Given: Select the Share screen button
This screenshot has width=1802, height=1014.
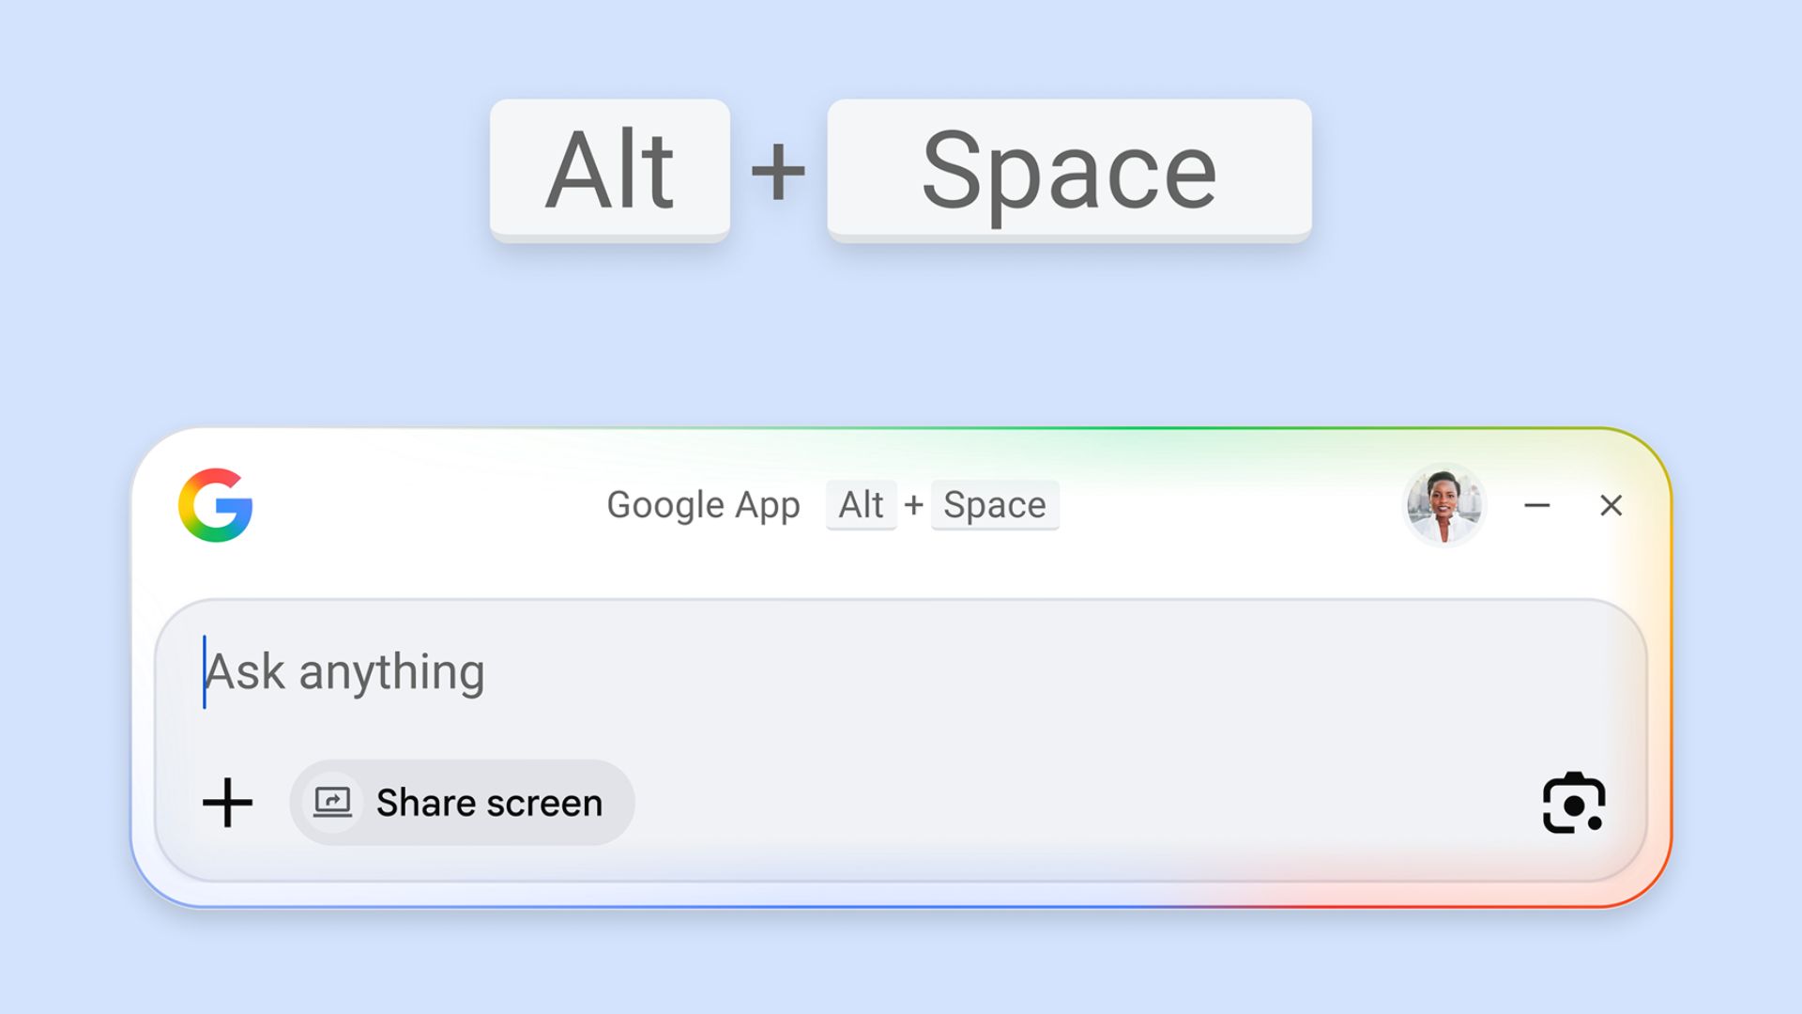Looking at the screenshot, I should tap(462, 802).
